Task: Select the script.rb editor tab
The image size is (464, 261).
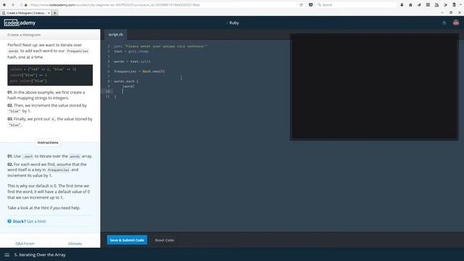Action: coord(116,35)
